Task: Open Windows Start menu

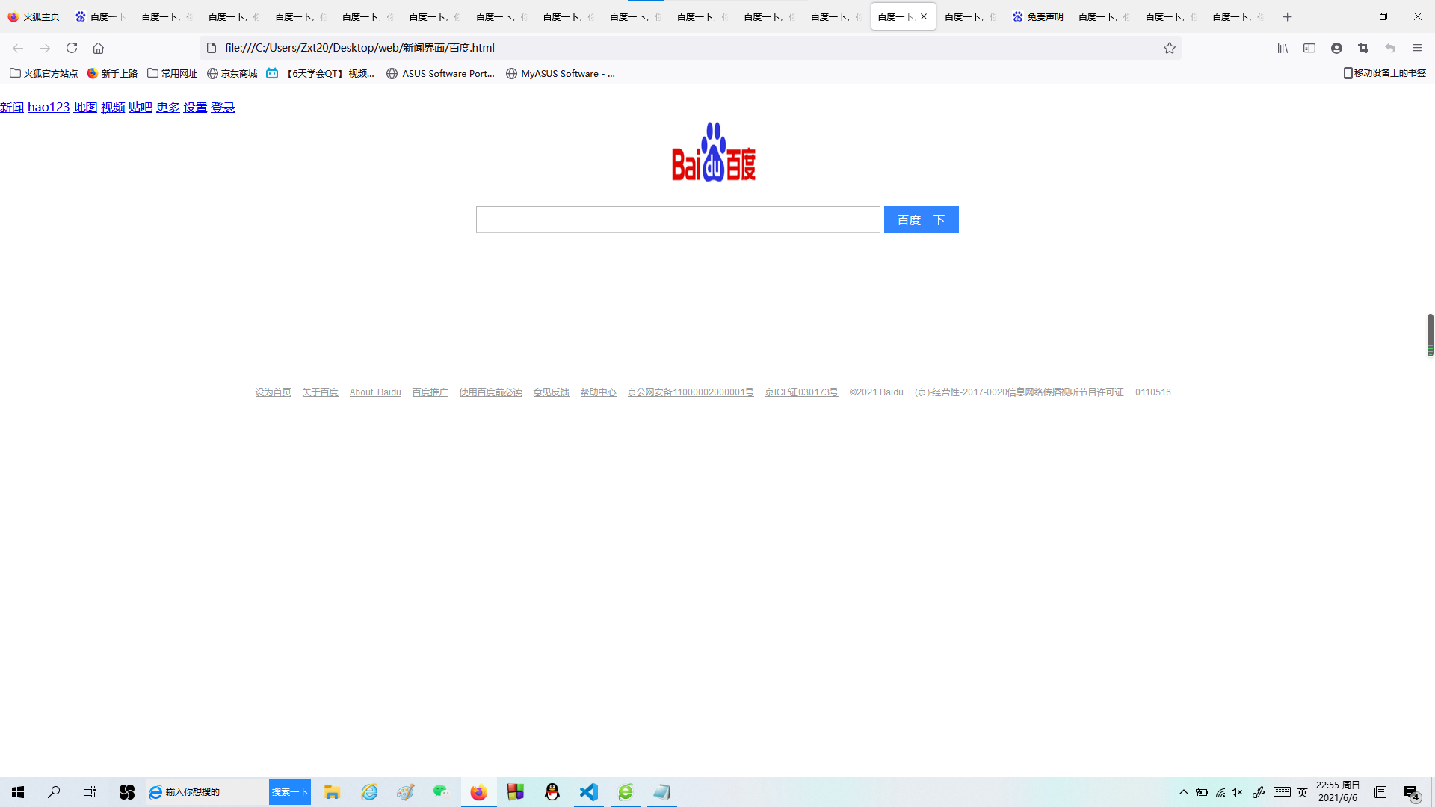Action: point(18,792)
